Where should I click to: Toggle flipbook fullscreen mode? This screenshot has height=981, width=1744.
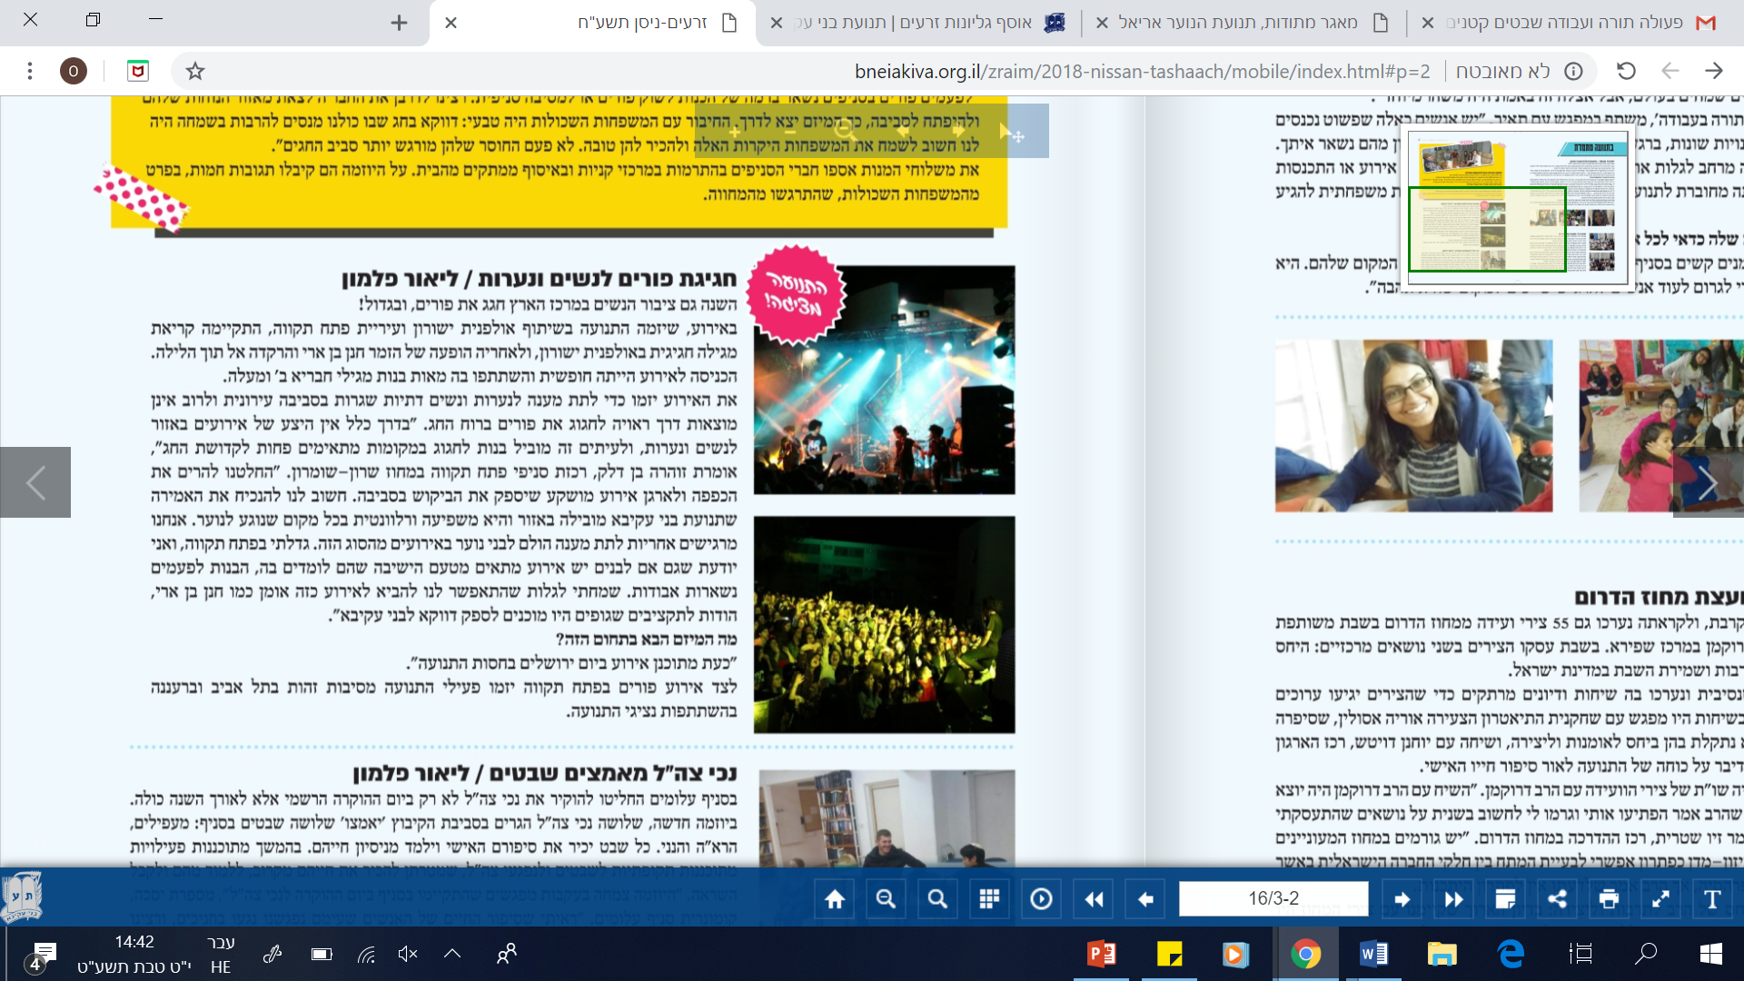coord(1660,899)
